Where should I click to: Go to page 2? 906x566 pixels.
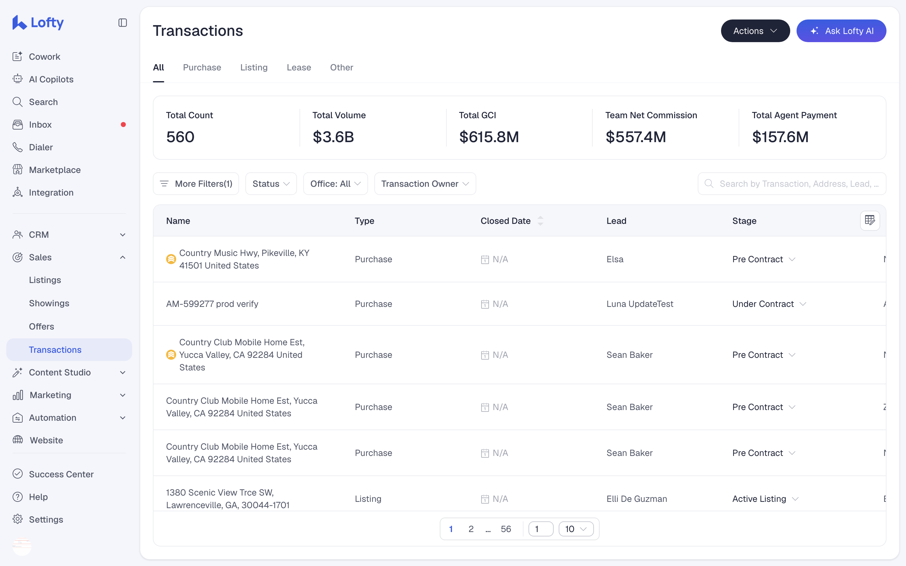(471, 529)
